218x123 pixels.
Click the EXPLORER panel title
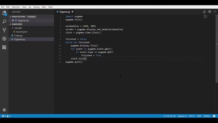click(16, 12)
